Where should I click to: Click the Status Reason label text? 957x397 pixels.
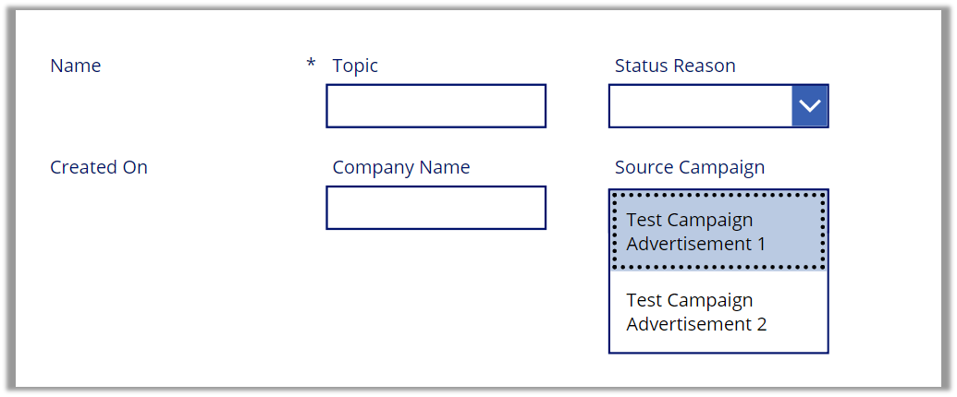click(675, 66)
